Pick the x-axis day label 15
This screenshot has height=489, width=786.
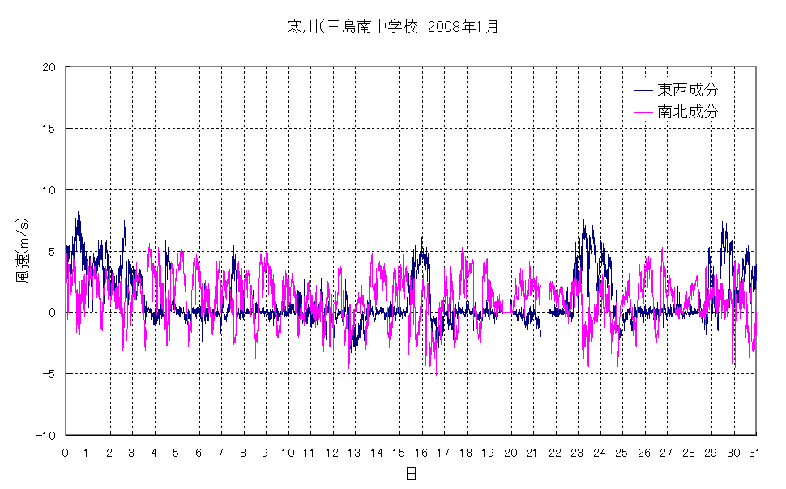[x=399, y=453]
